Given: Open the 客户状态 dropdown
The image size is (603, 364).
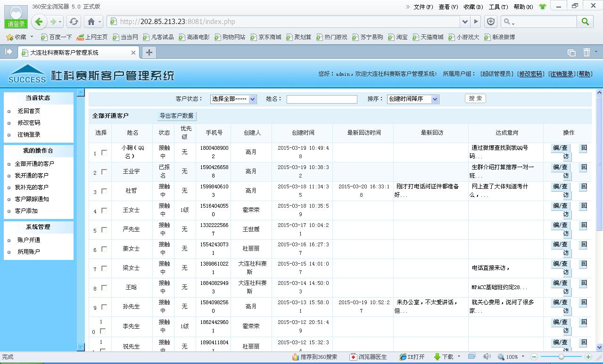Looking at the screenshot, I should click(x=233, y=99).
